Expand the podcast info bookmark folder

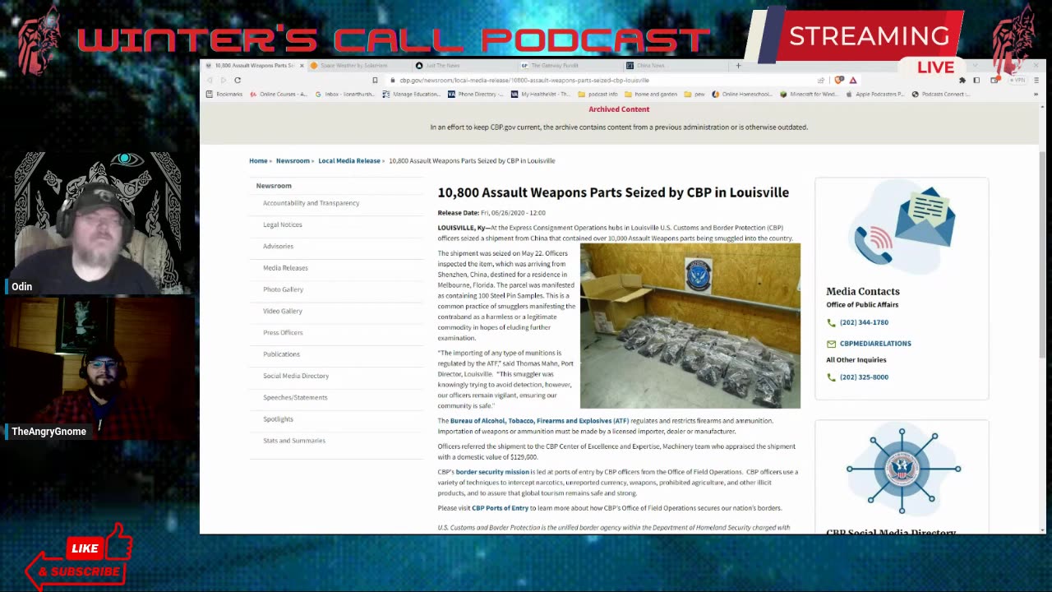point(598,94)
